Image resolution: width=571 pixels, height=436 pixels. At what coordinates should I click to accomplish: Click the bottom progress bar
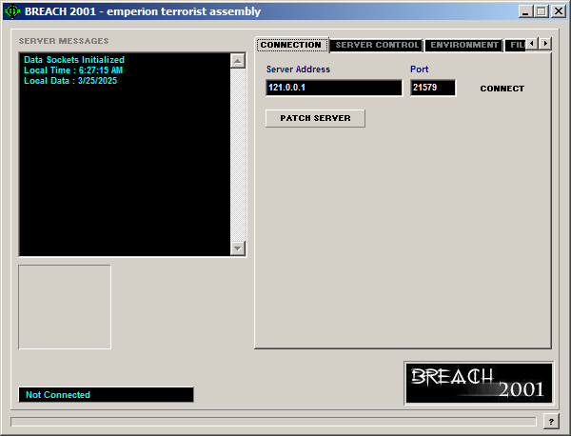point(273,421)
